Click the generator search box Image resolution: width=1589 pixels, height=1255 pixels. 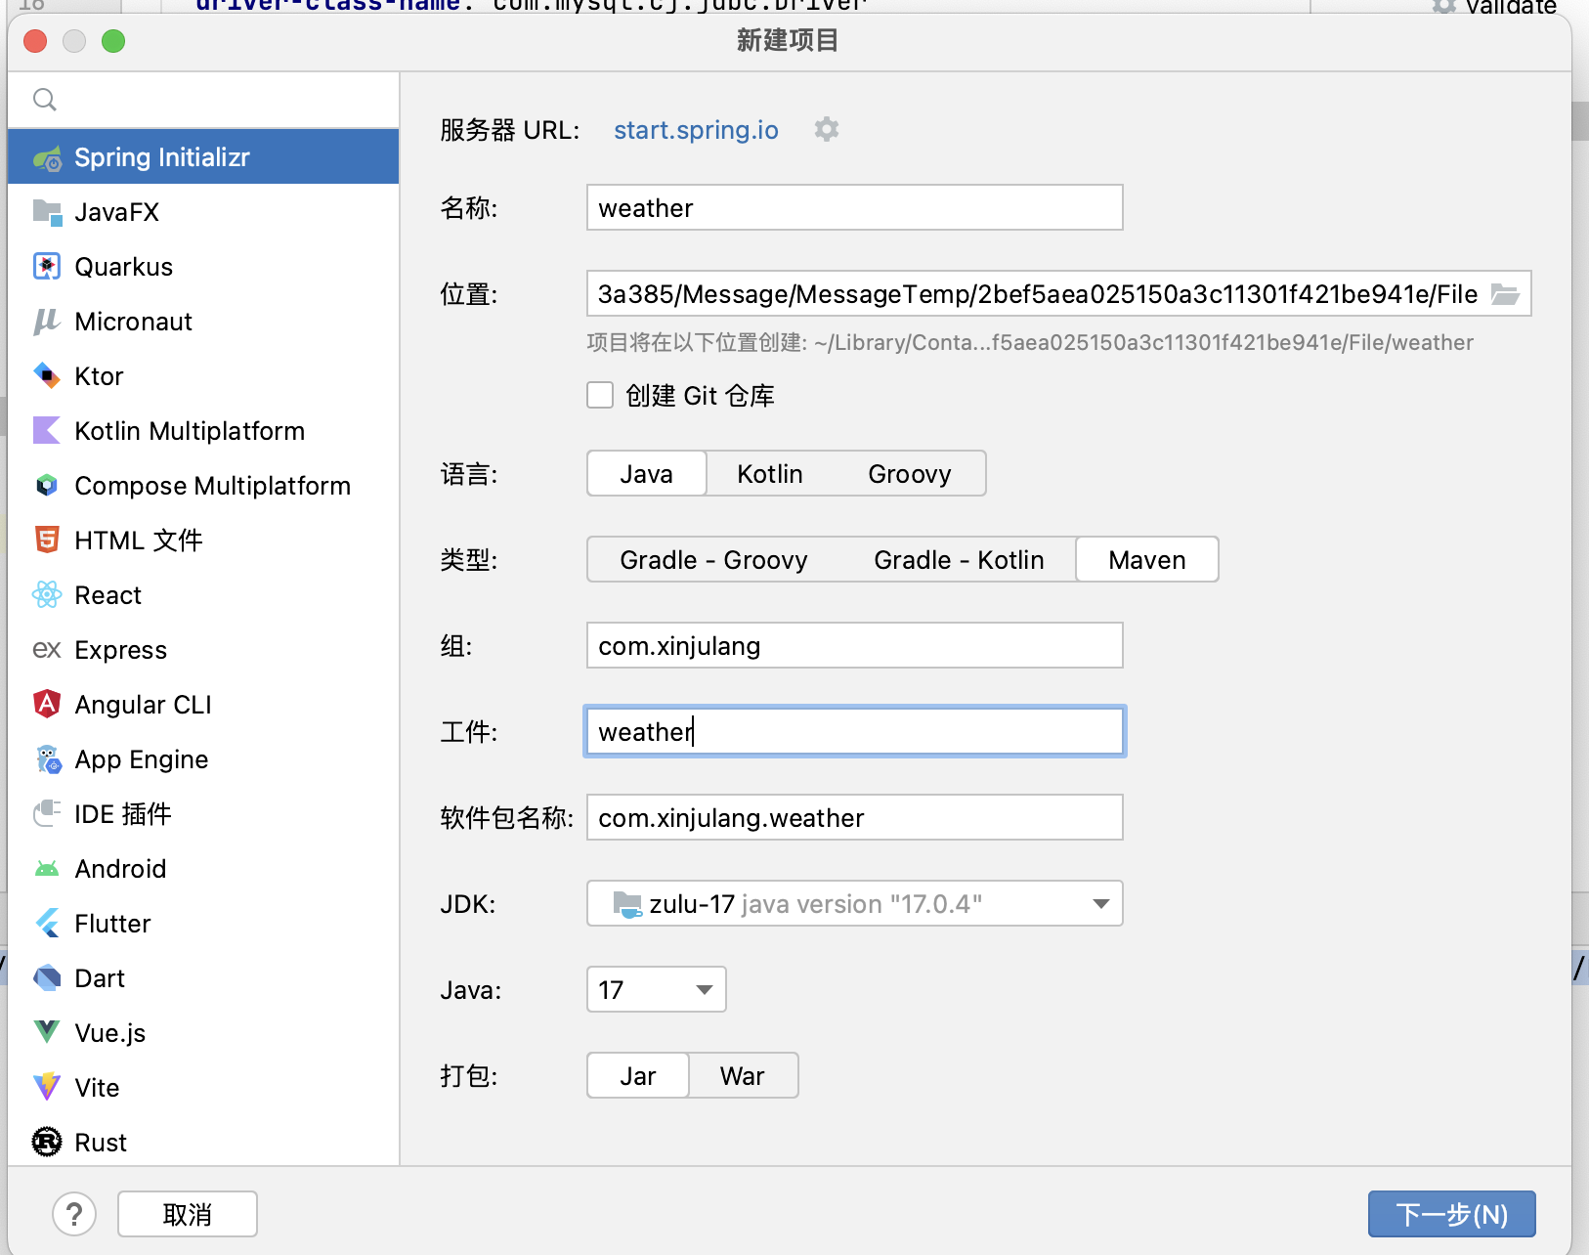pyautogui.click(x=203, y=100)
